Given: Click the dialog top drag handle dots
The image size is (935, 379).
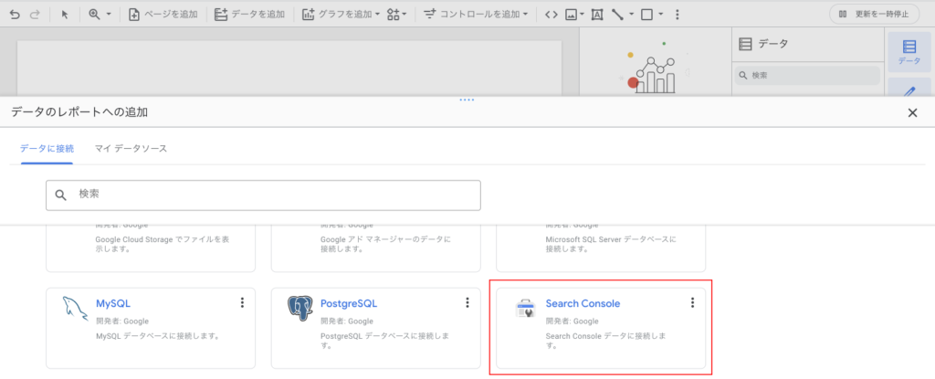Looking at the screenshot, I should click(x=467, y=100).
